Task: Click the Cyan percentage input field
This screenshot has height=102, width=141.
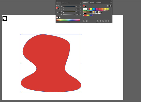Action: 78,6
